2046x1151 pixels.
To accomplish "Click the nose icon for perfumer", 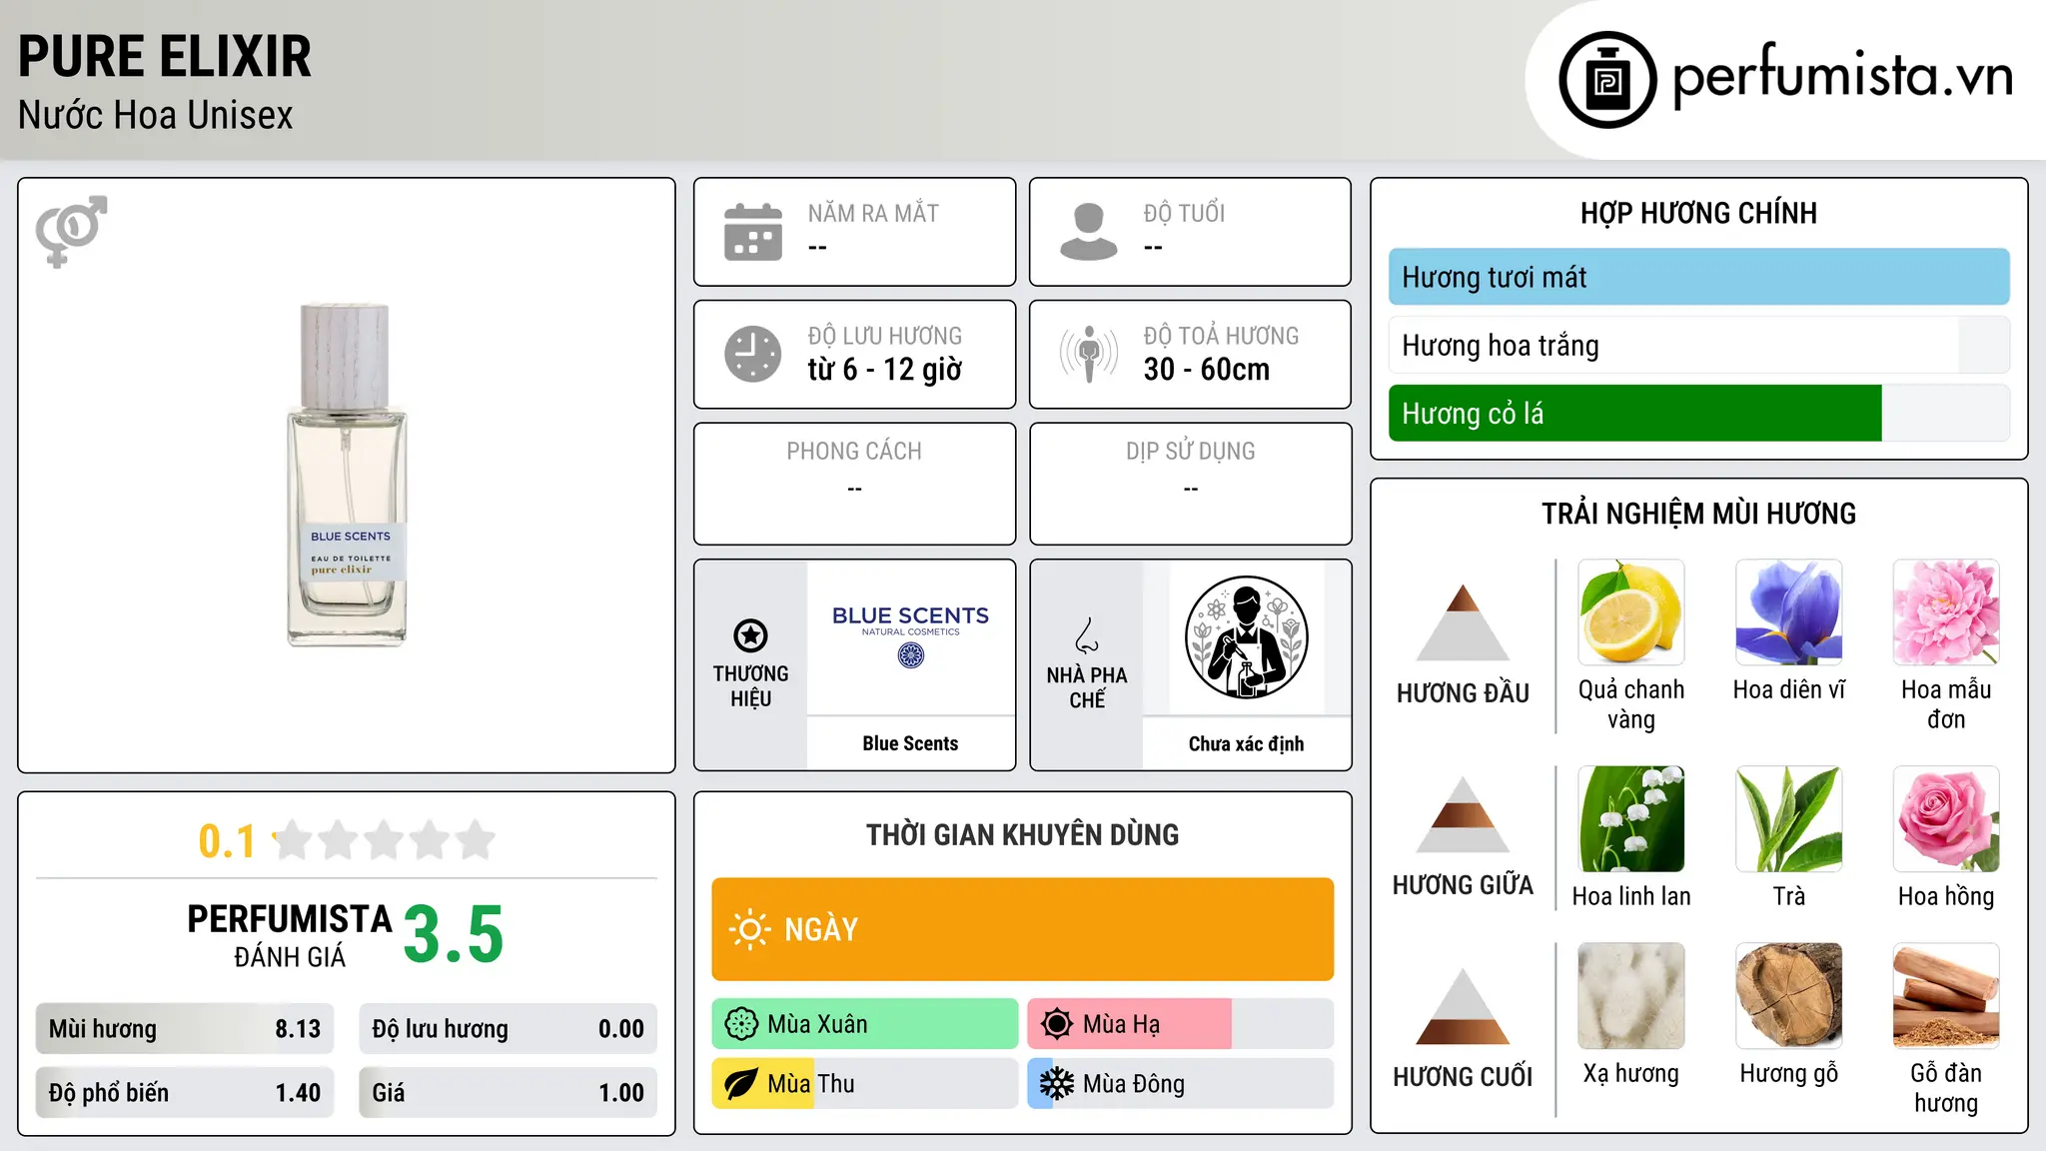I will (x=1087, y=635).
